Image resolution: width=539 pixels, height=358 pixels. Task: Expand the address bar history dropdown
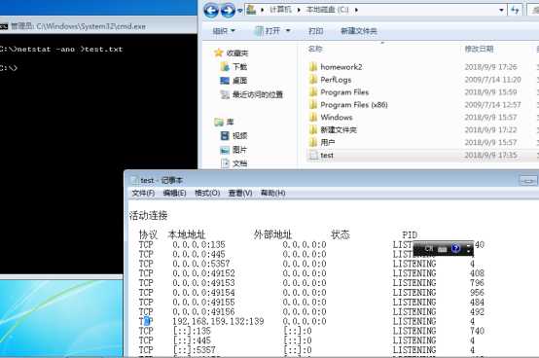pyautogui.click(x=501, y=11)
